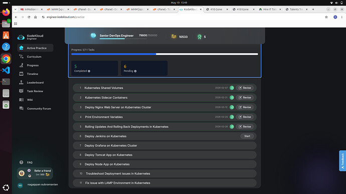Open the Refer a friend card
The height and width of the screenshot is (194, 346).
35,173
